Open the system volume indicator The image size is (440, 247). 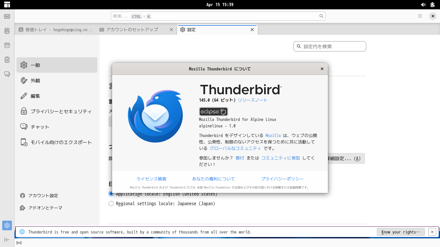[424, 5]
